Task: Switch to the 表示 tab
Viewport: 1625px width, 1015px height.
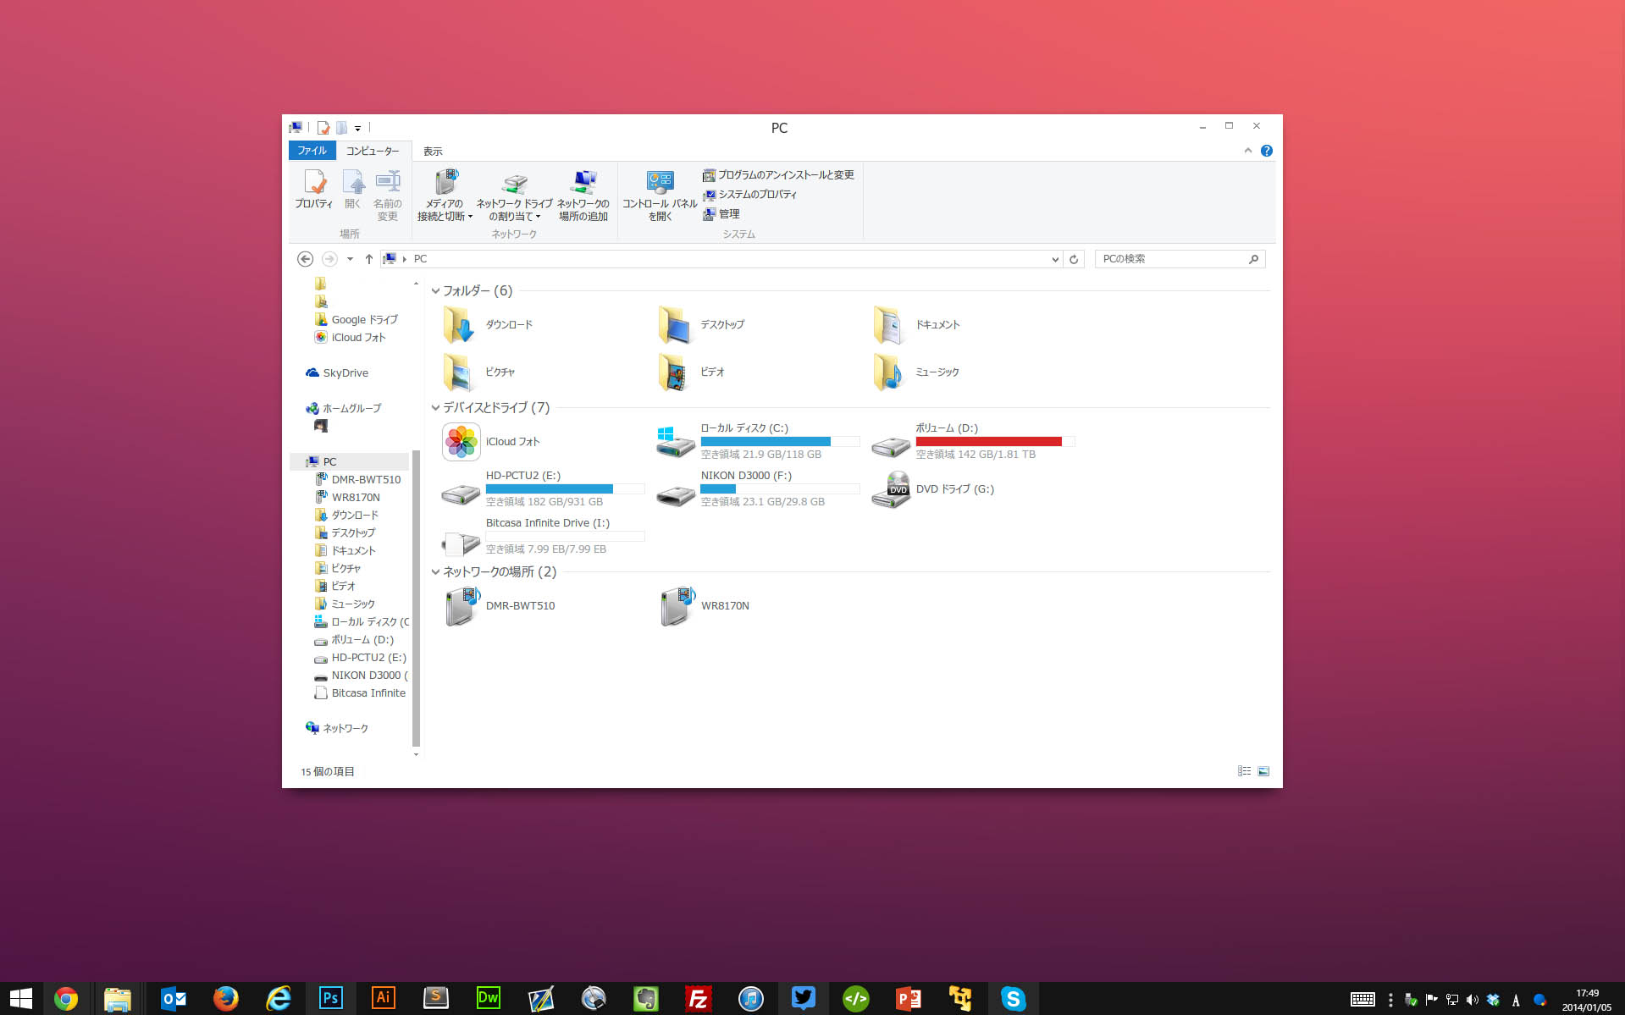Action: [x=433, y=152]
